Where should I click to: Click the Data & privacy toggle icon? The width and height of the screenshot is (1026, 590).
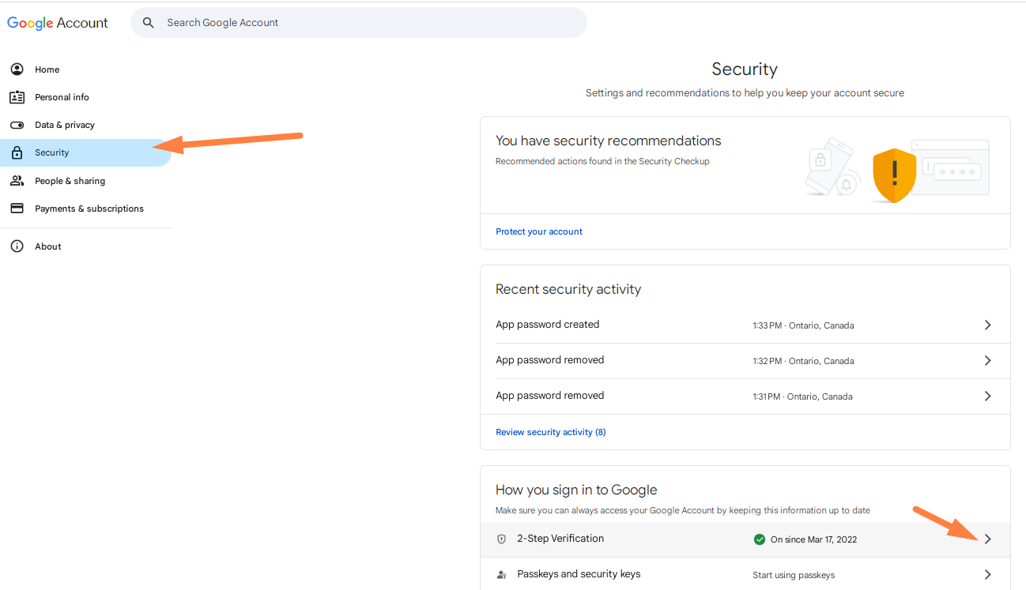(17, 125)
